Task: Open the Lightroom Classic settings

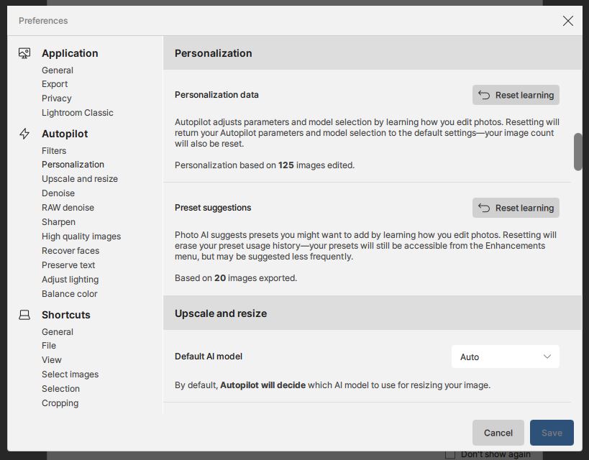Action: pyautogui.click(x=77, y=112)
